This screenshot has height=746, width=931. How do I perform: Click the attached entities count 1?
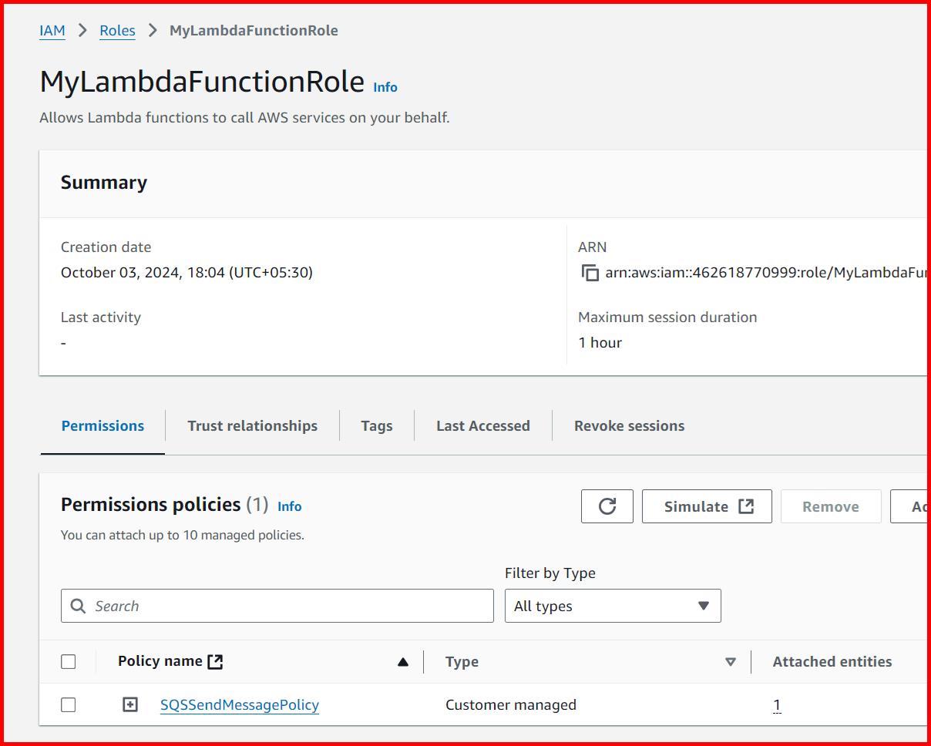click(x=777, y=704)
